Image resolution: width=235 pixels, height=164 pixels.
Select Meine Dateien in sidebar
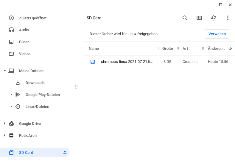pos(31,71)
